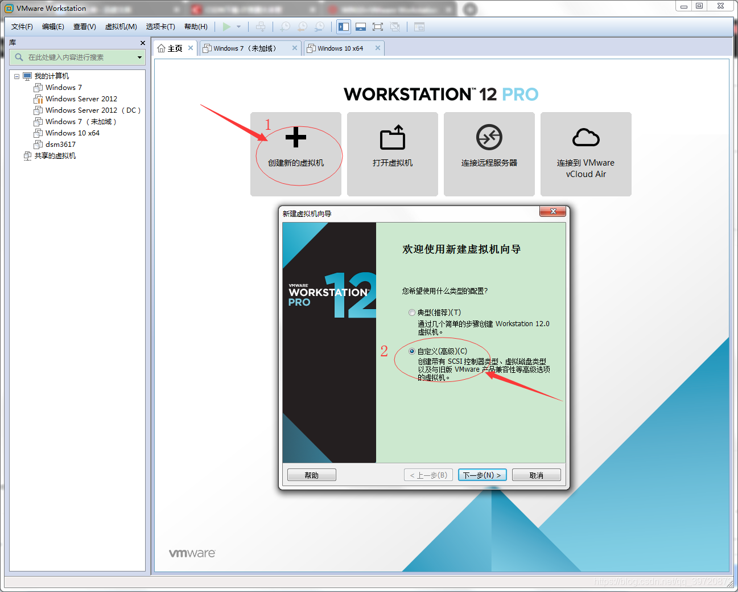Image resolution: width=738 pixels, height=592 pixels.
Task: Click the library search input field
Action: tap(77, 57)
